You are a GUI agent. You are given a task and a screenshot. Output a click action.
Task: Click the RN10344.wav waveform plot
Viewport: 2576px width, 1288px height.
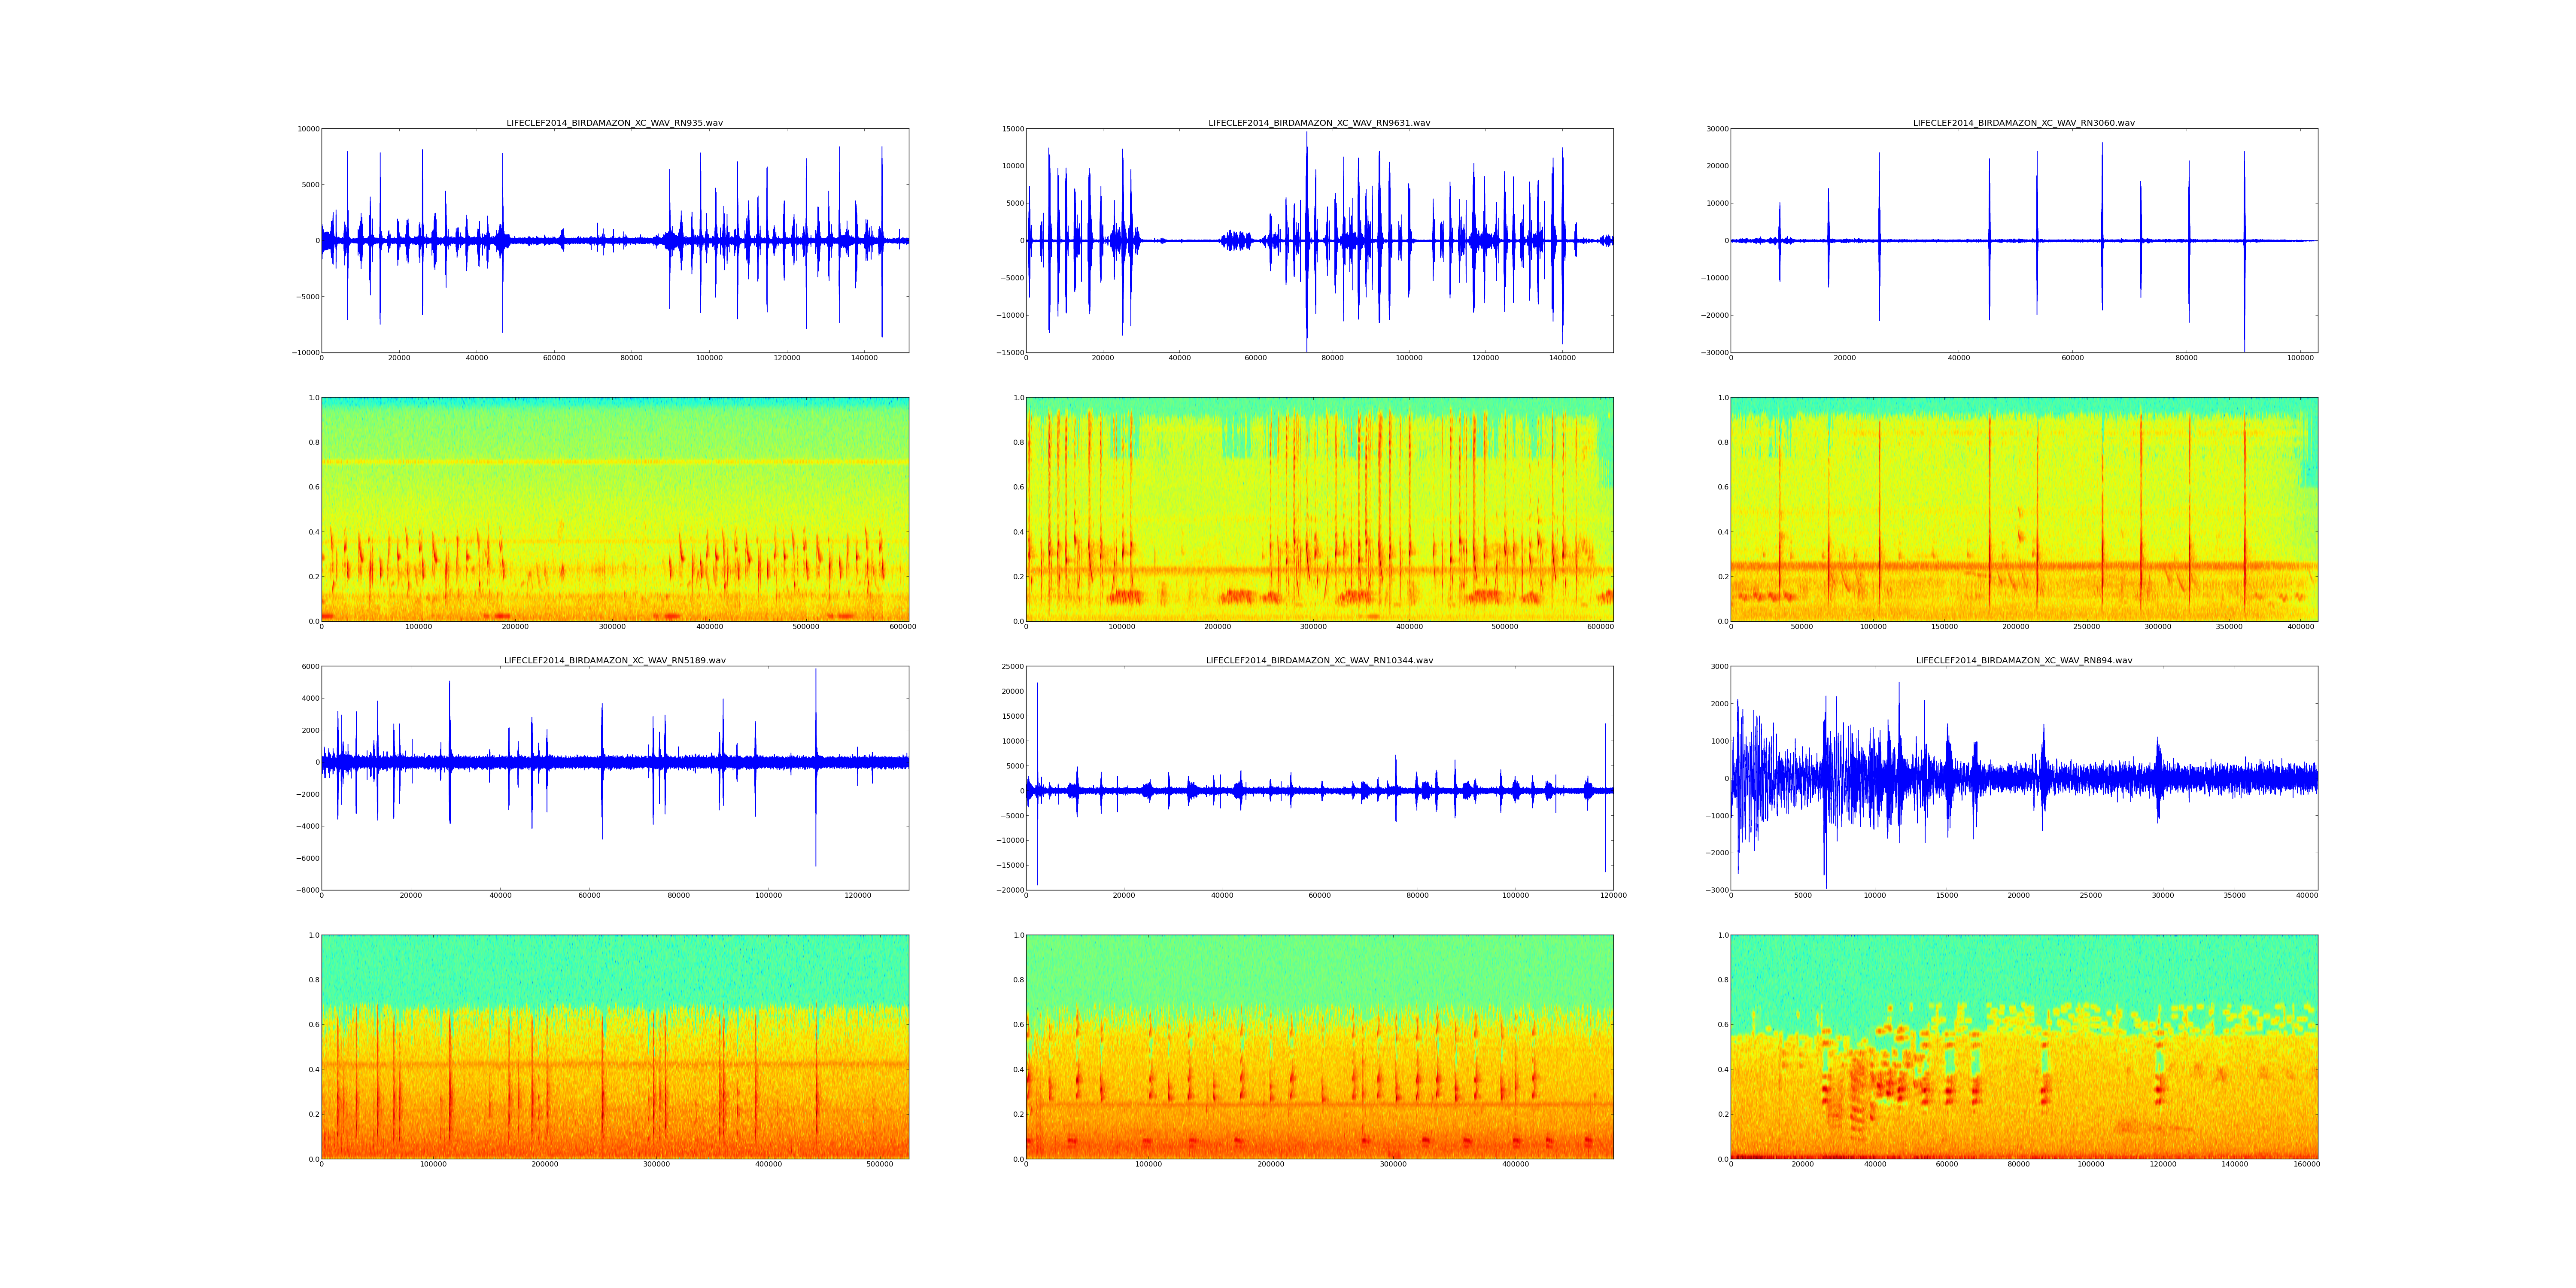tap(1319, 778)
